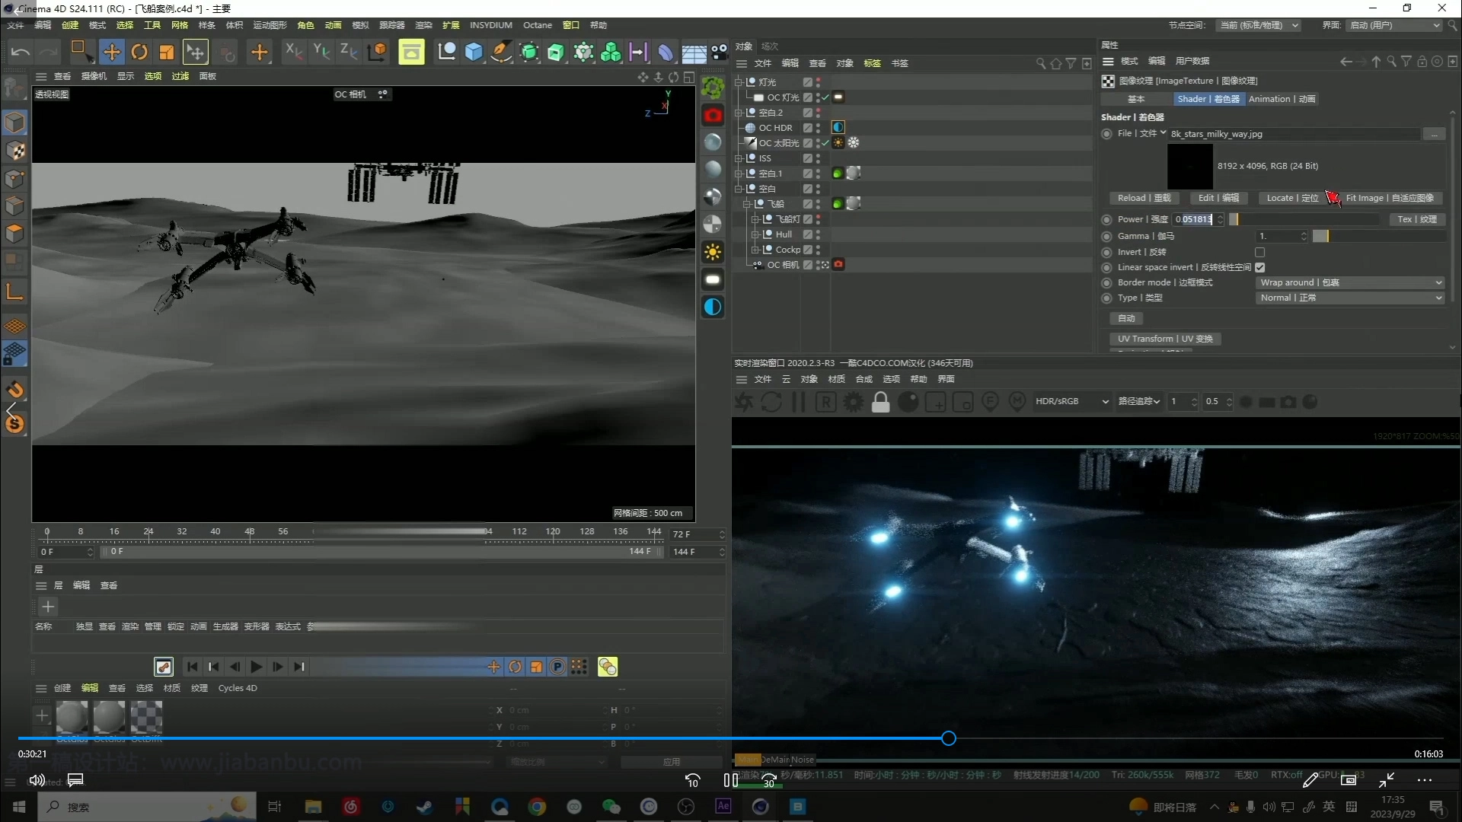Open the Type Normal dropdown
Image resolution: width=1462 pixels, height=822 pixels.
(1350, 298)
